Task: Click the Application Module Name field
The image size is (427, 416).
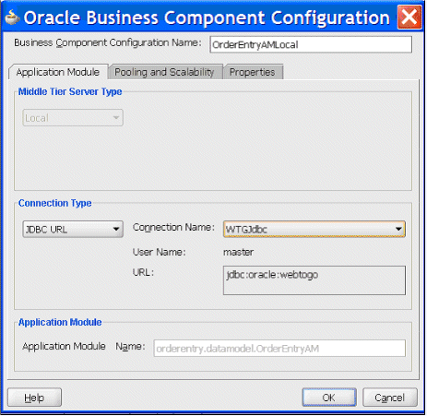Action: (x=279, y=349)
